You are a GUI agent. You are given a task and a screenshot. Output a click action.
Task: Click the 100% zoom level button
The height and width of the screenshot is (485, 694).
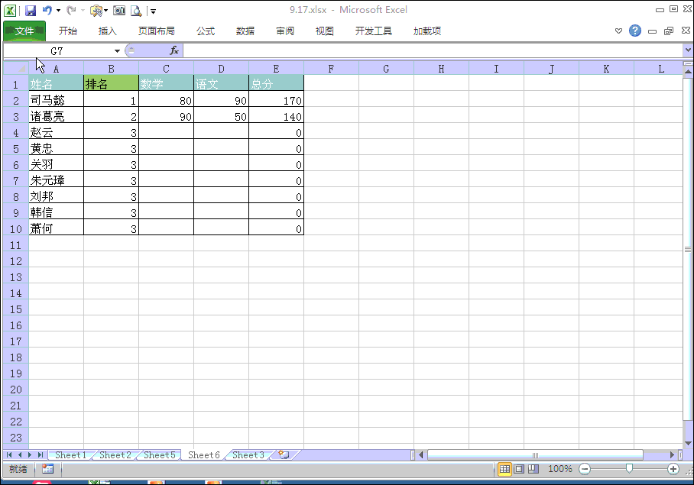coord(560,469)
